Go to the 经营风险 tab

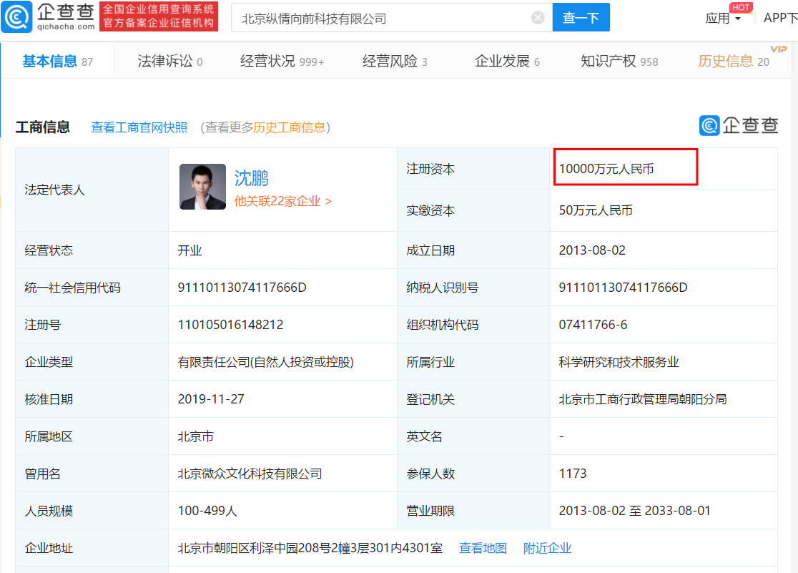coord(394,62)
